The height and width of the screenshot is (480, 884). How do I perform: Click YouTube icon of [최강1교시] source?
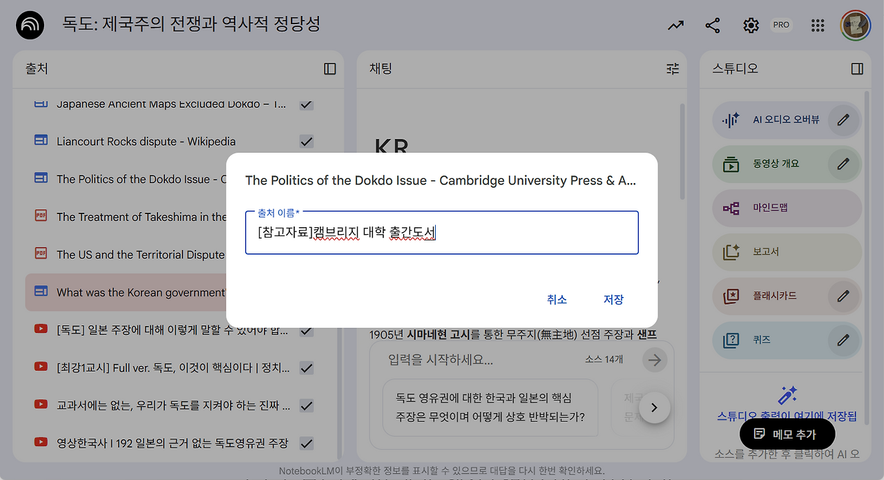tap(41, 366)
